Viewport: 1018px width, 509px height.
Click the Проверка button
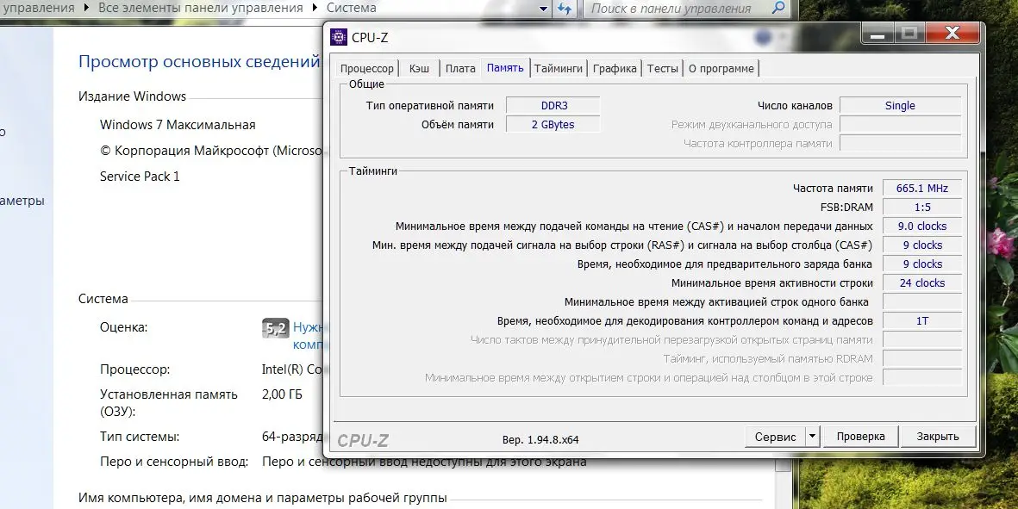[x=860, y=437]
